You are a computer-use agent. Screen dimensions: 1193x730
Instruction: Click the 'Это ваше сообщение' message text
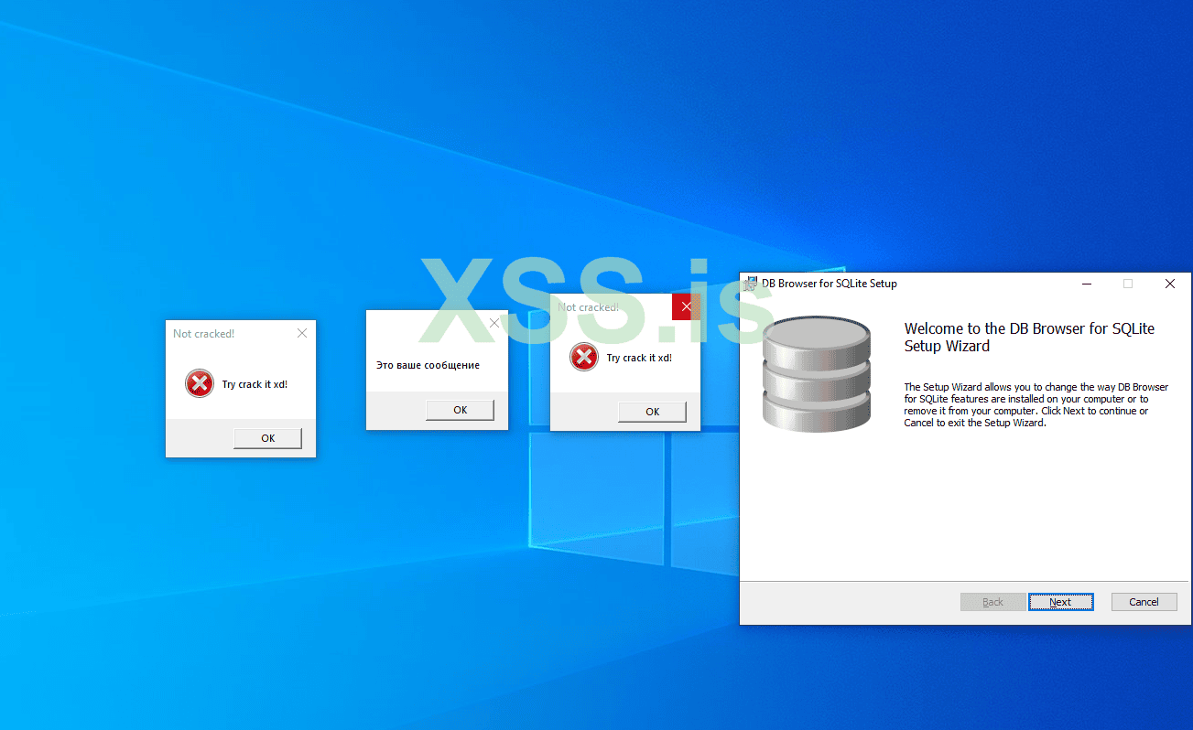click(x=428, y=365)
